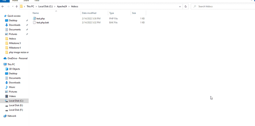This screenshot has height=126, width=255.
Task: Refresh the htdocs folder view
Action: (x=185, y=7)
